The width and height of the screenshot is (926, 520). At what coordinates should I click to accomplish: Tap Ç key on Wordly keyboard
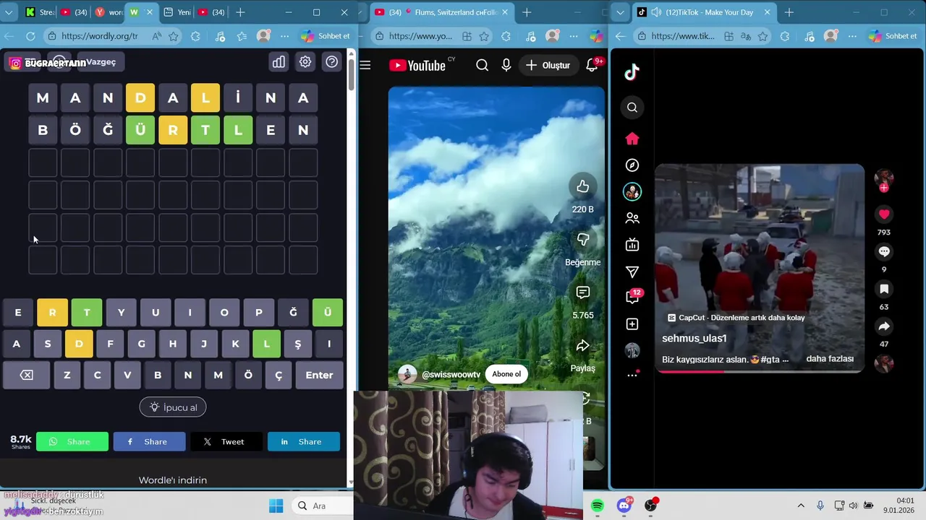tap(279, 375)
